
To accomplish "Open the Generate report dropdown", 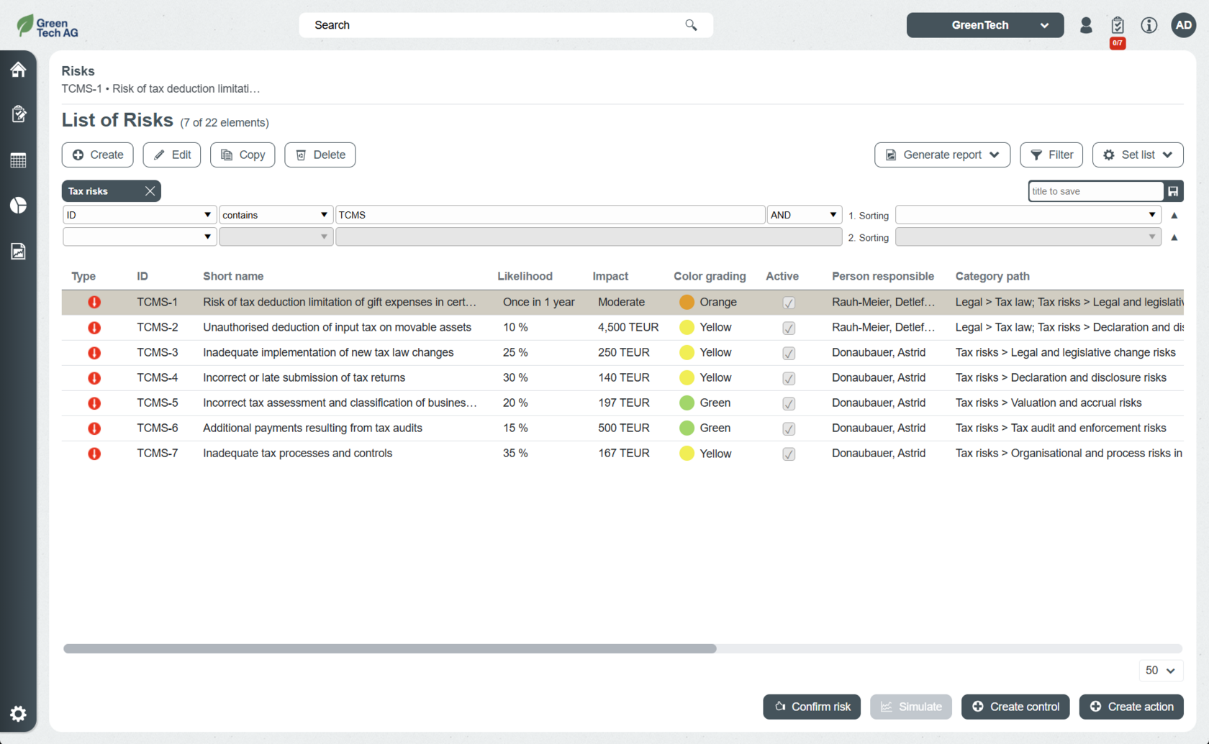I will tap(941, 155).
